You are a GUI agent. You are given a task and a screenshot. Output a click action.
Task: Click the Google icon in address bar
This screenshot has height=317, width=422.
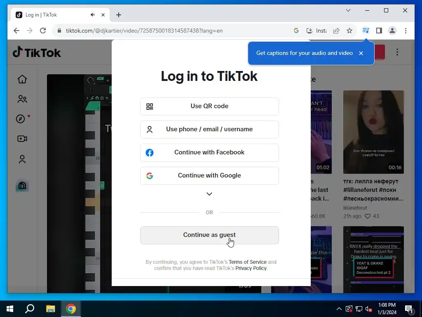(x=296, y=31)
